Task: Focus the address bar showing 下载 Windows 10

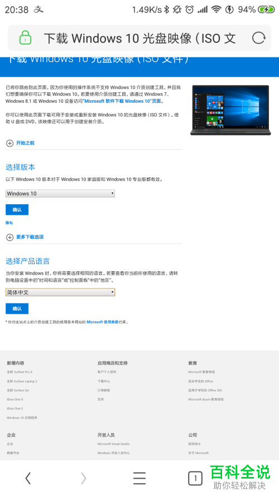Action: pyautogui.click(x=139, y=38)
